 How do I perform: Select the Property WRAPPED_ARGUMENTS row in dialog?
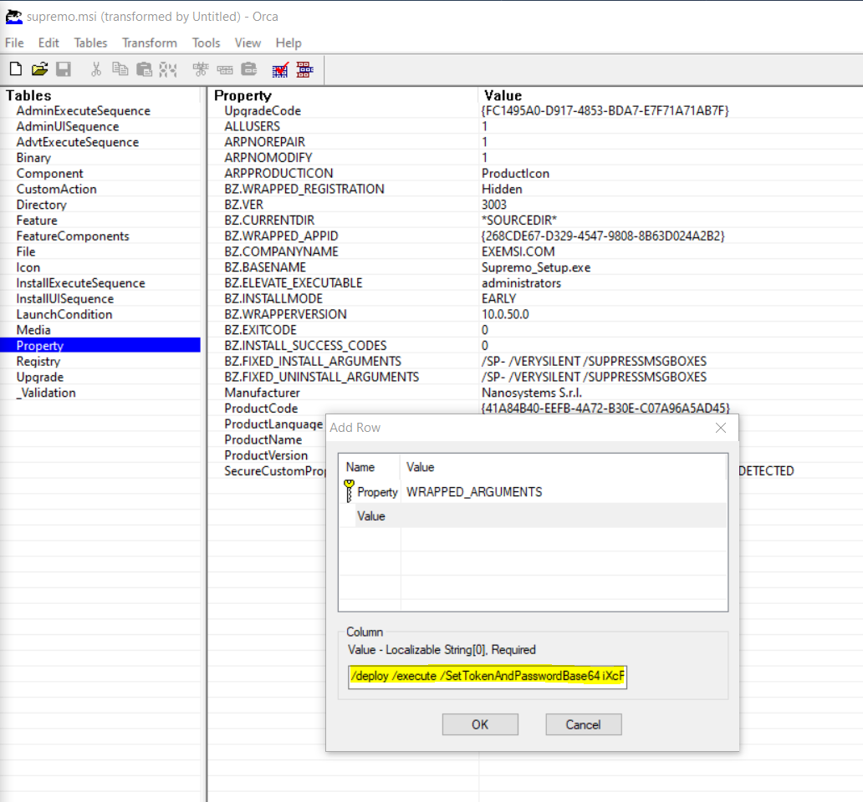point(533,491)
